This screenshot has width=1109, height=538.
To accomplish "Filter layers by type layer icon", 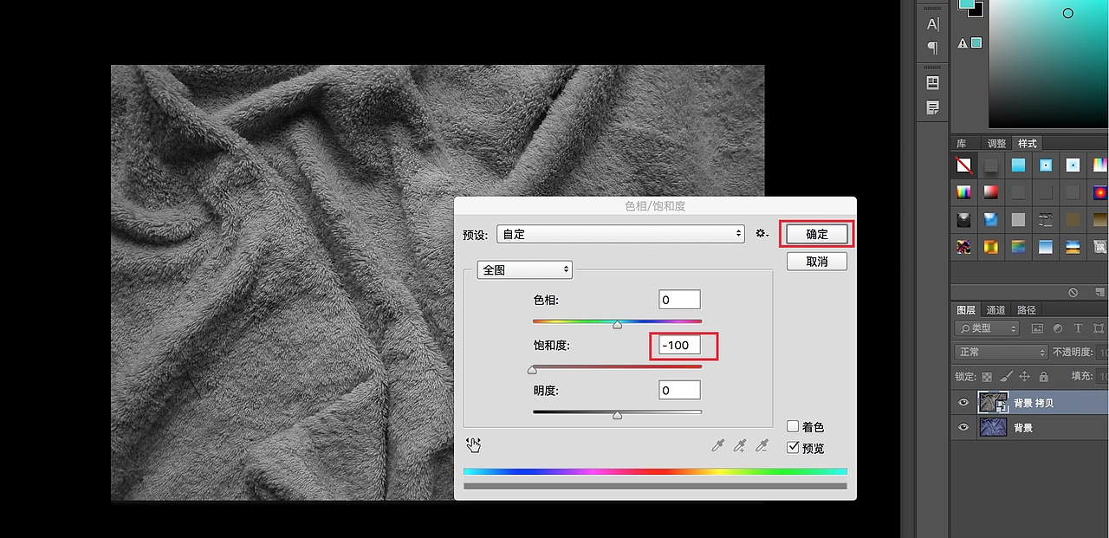I will (1078, 328).
